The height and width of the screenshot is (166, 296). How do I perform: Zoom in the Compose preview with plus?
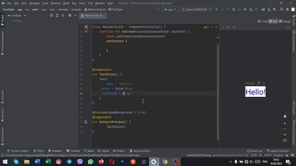pos(285,124)
